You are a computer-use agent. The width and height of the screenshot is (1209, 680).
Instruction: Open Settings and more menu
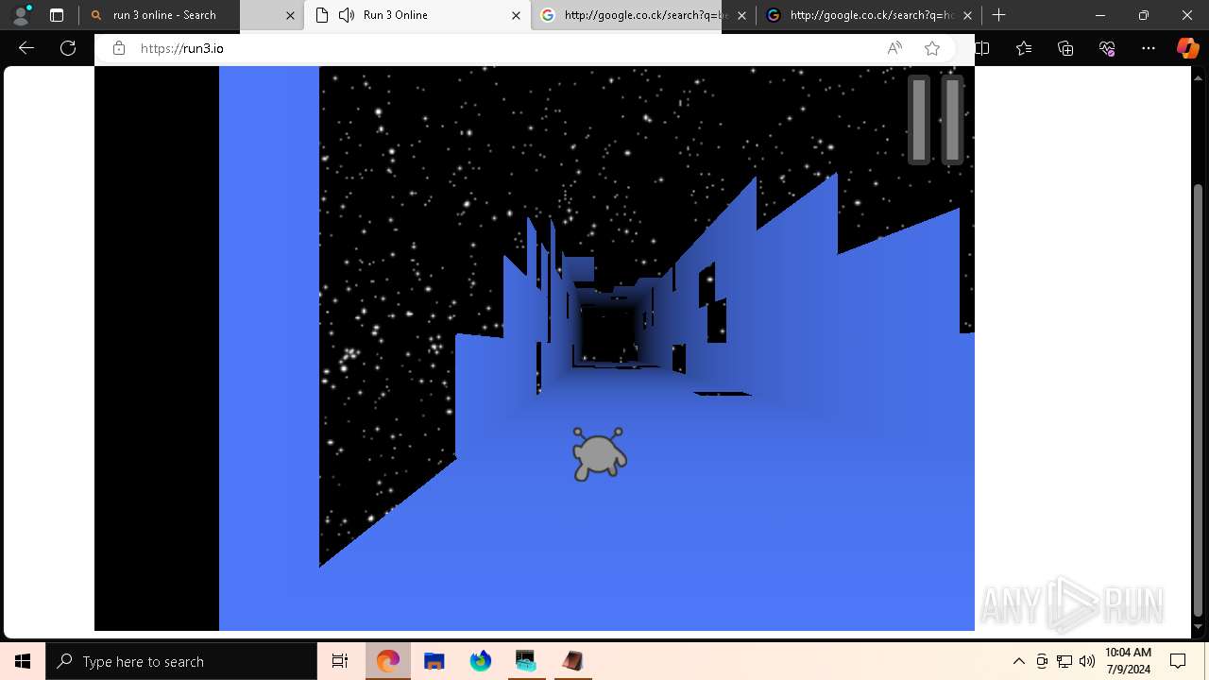coord(1149,48)
